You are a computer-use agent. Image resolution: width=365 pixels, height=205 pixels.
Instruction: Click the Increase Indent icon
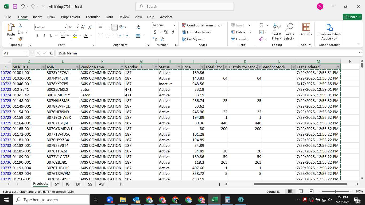click(128, 36)
